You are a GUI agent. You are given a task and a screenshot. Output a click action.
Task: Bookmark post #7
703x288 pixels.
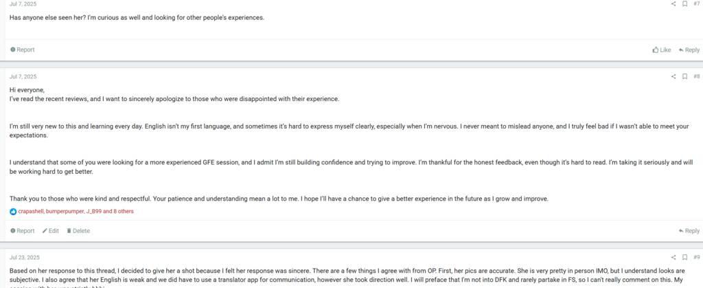(684, 4)
